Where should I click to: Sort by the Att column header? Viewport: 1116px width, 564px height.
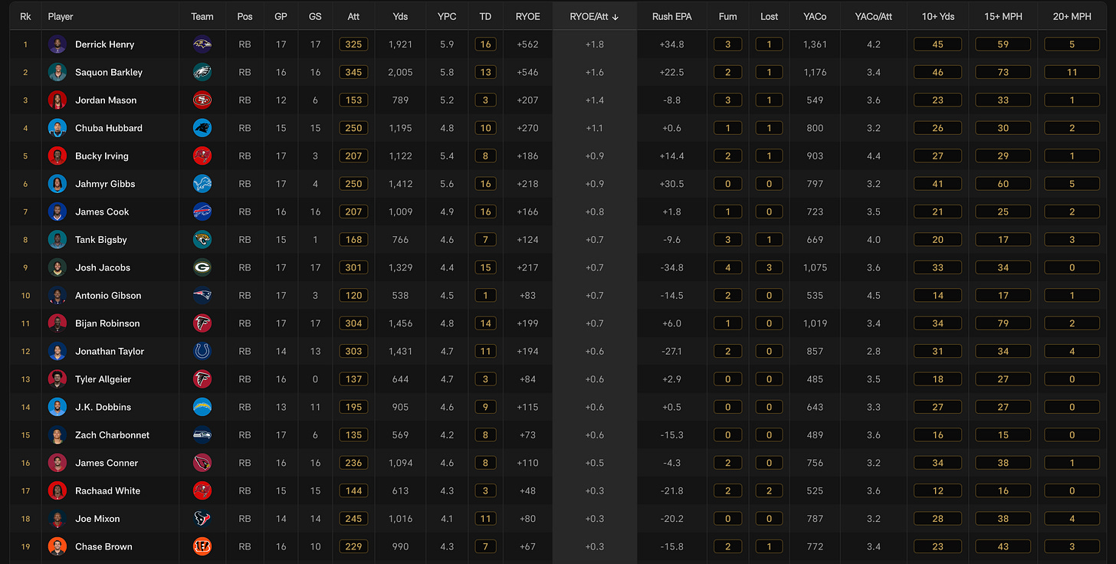pyautogui.click(x=353, y=16)
